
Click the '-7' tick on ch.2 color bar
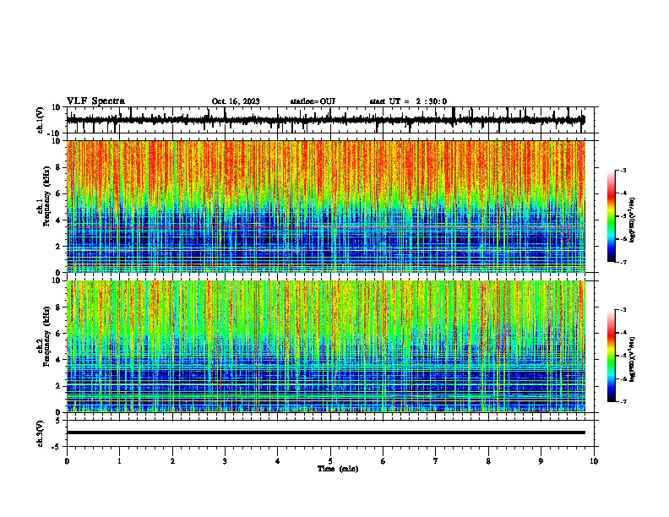tap(623, 402)
